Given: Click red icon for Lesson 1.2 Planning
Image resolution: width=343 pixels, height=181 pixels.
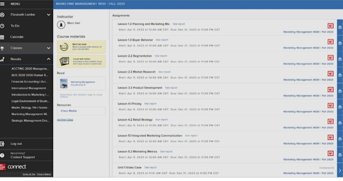Looking at the screenshot, I should tap(330, 26).
